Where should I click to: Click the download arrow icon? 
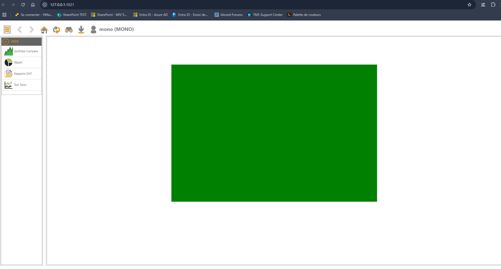coord(81,30)
